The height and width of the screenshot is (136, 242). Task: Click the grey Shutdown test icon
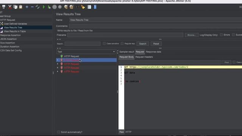60,7
